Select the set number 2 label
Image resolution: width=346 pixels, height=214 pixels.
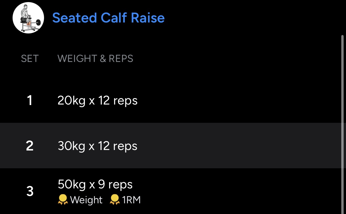coord(30,146)
